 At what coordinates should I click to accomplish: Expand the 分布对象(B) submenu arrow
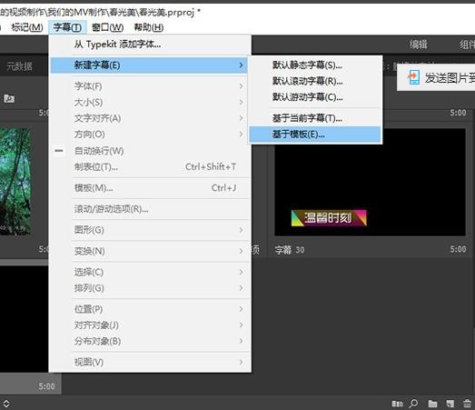[242, 341]
